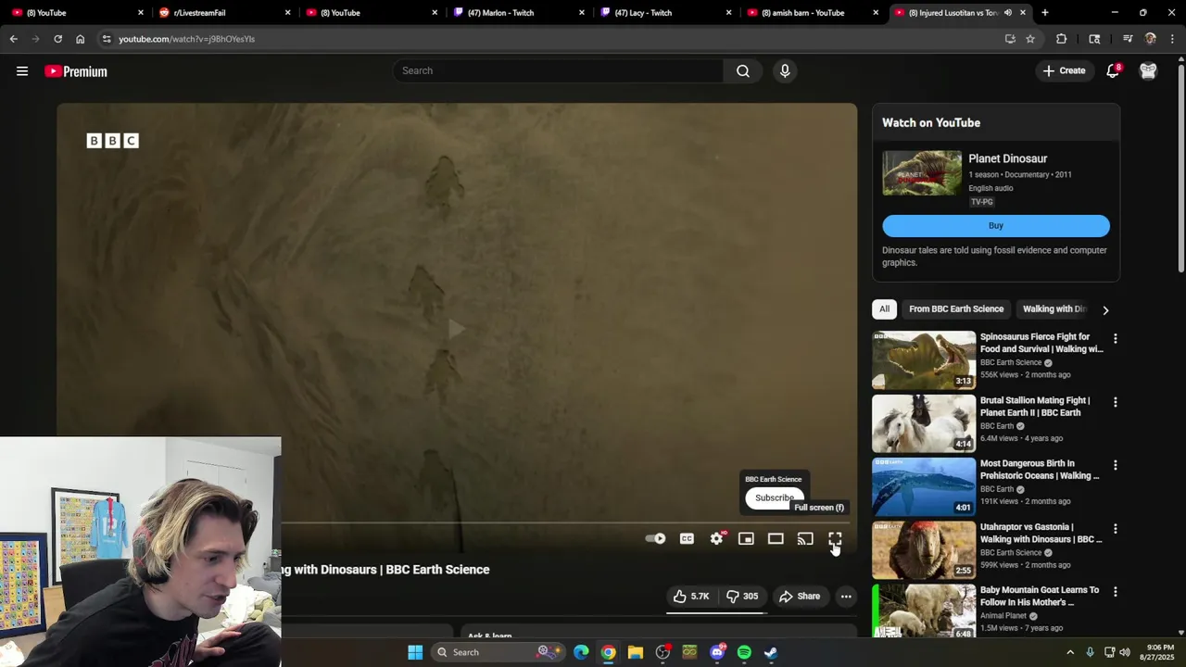Open YouTube guide hamburger menu
This screenshot has width=1186, height=667.
[22, 71]
